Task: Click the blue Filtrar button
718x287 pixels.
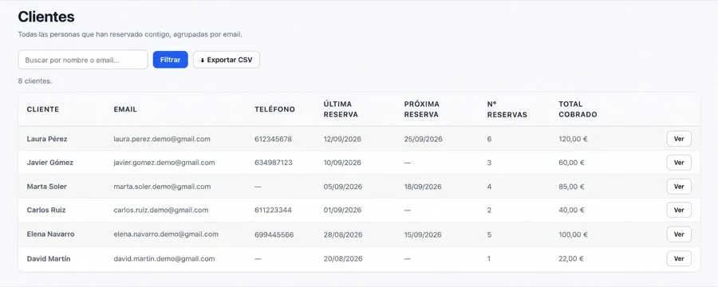Action: (x=171, y=60)
